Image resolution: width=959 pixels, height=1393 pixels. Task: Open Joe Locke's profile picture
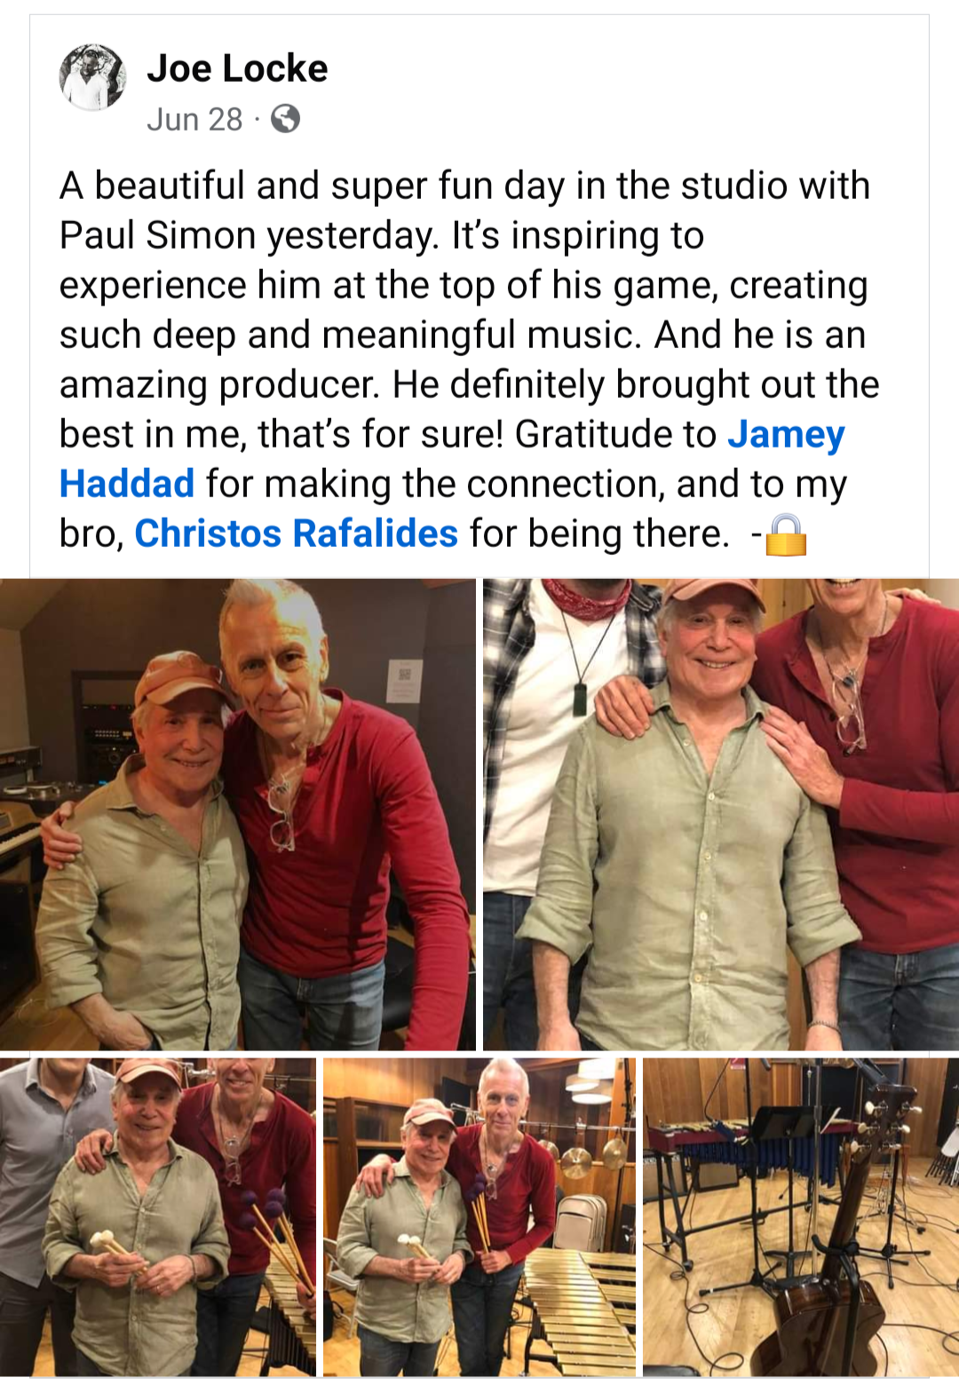pos(92,77)
